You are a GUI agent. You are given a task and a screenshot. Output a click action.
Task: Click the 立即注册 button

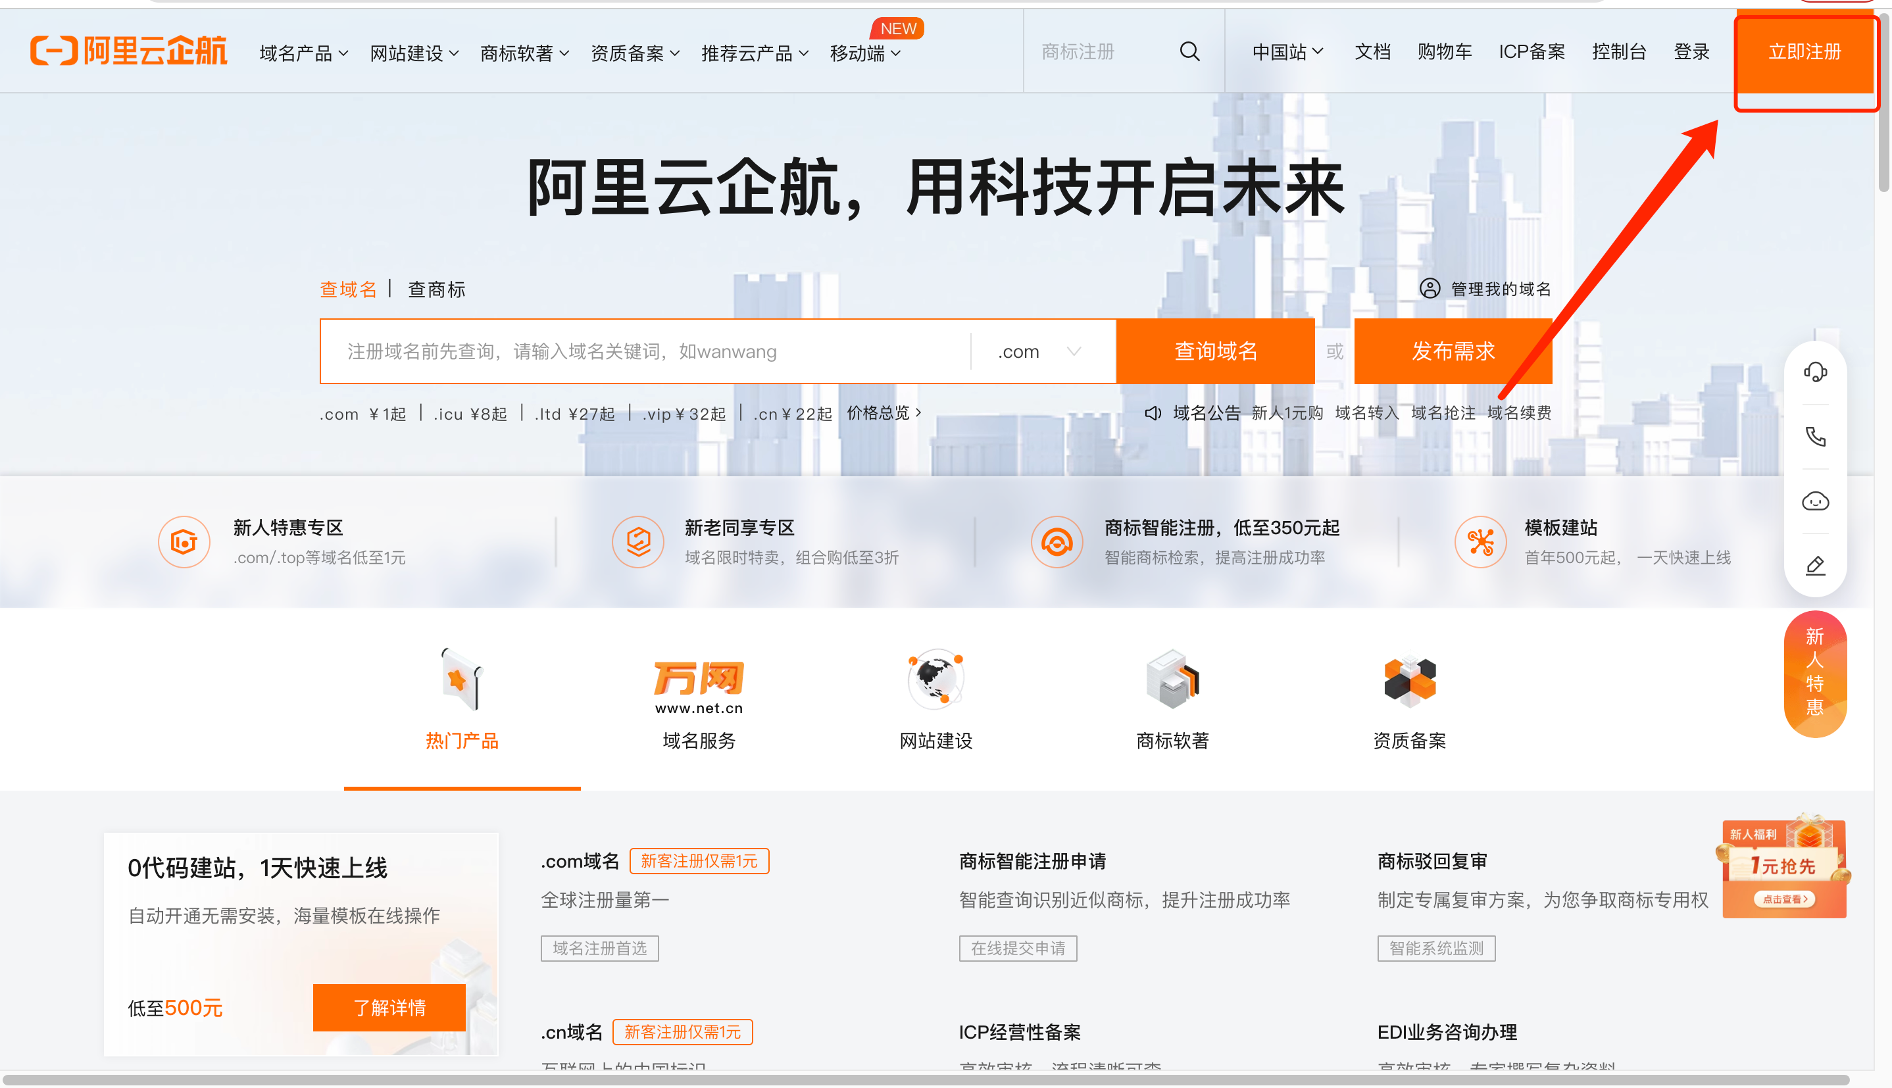[x=1804, y=51]
